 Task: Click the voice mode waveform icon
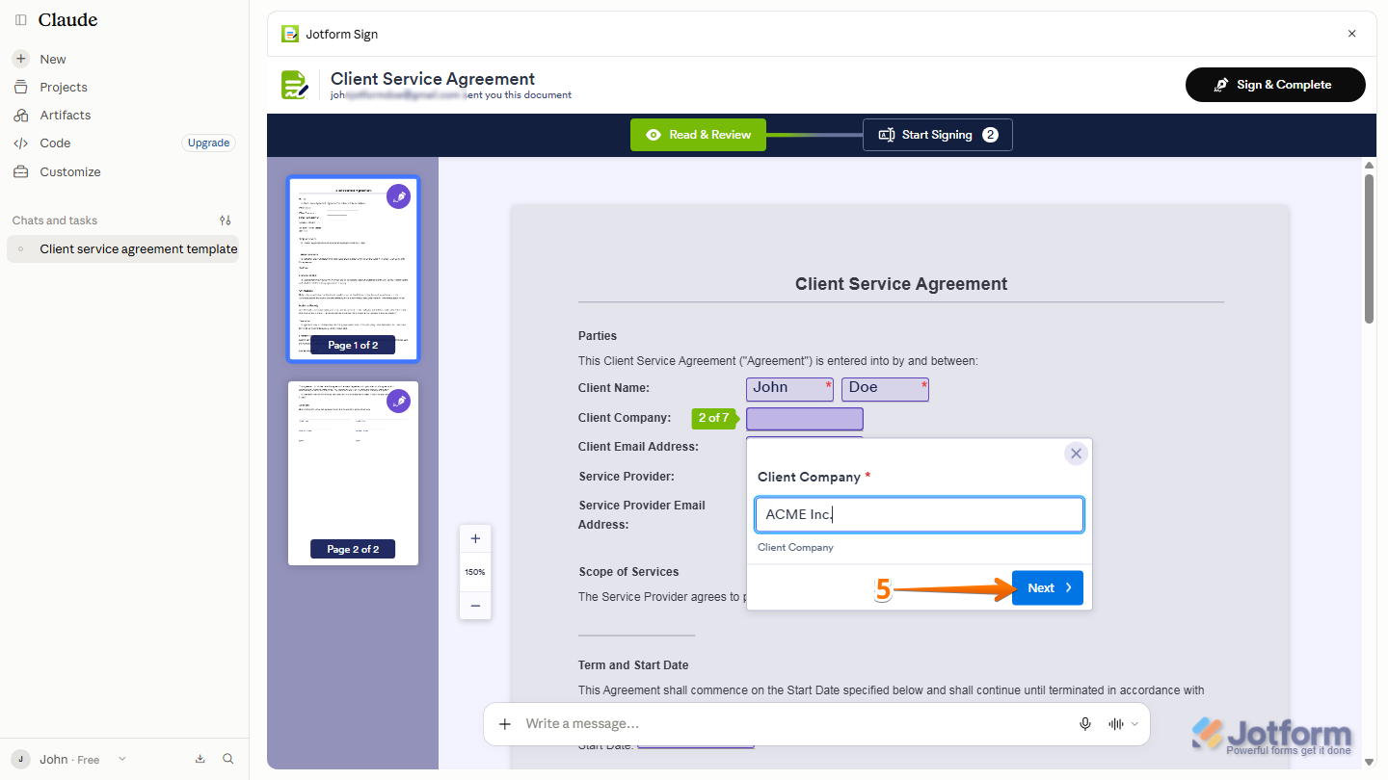pos(1116,724)
